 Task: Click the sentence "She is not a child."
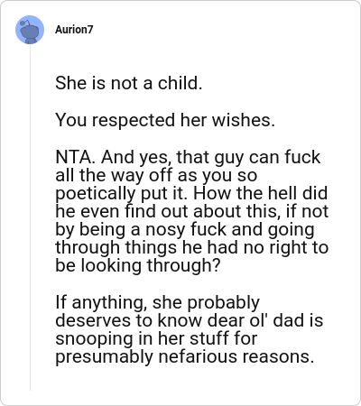tap(129, 83)
